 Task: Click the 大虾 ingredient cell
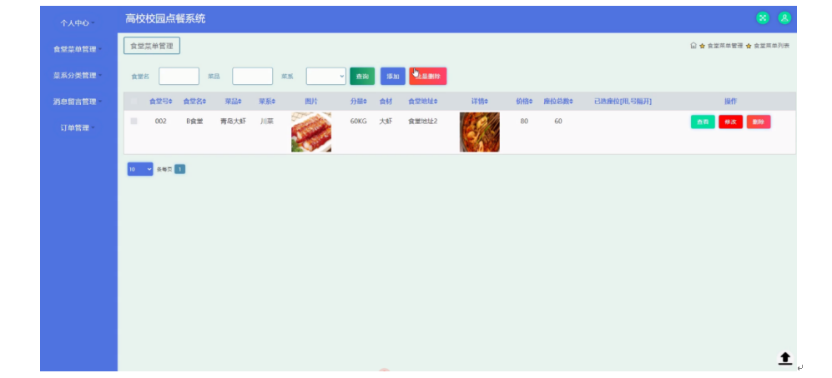coord(386,122)
